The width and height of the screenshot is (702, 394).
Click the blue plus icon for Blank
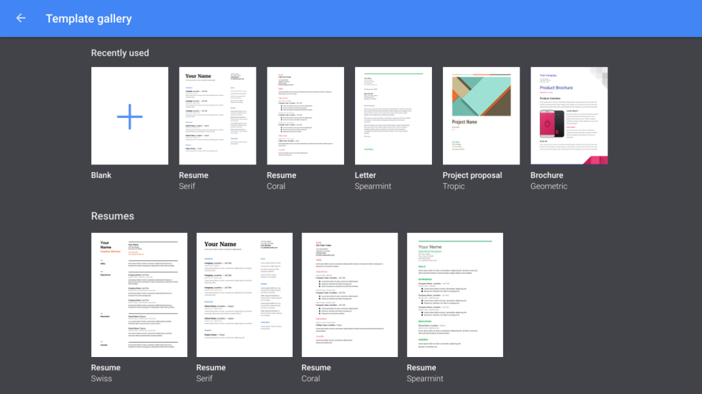pyautogui.click(x=130, y=116)
